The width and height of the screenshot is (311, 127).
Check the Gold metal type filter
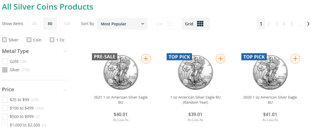(5, 61)
